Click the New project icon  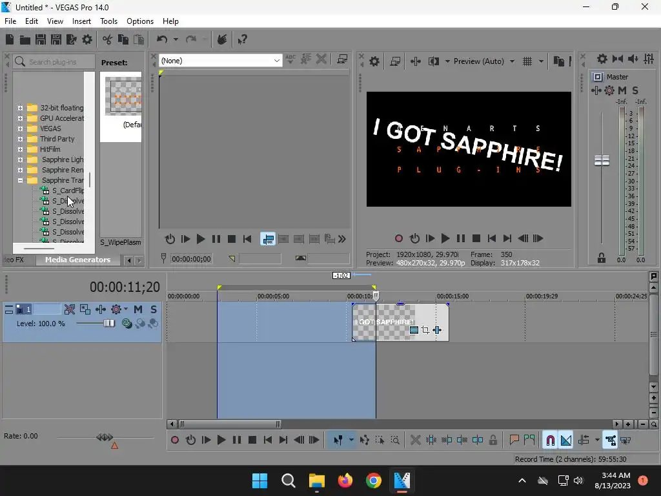(9, 39)
